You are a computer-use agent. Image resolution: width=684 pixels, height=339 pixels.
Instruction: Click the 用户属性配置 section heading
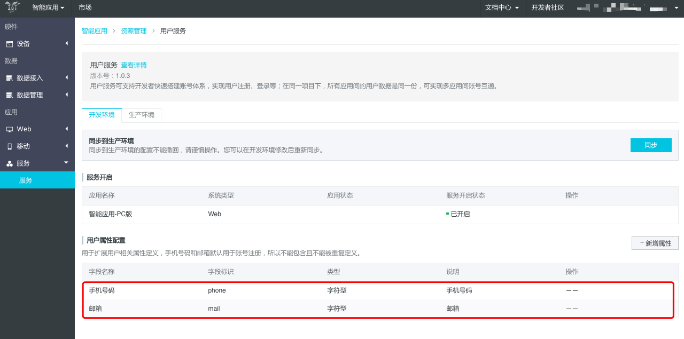pyautogui.click(x=106, y=240)
